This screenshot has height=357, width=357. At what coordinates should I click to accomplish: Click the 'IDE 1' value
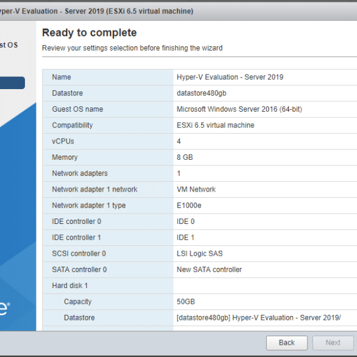tap(186, 237)
